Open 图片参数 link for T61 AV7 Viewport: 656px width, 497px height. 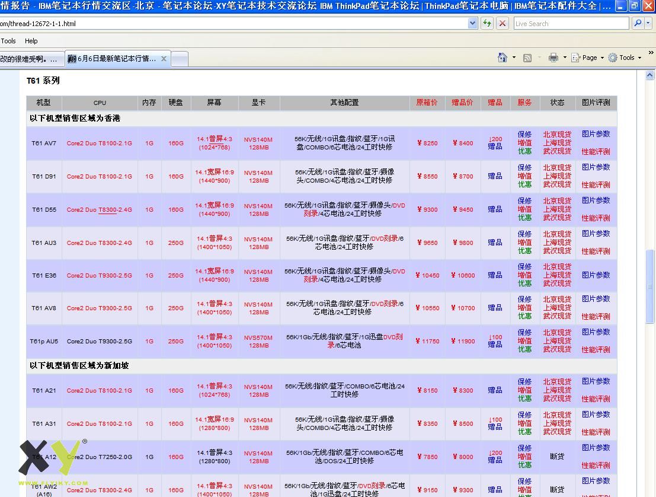(596, 134)
